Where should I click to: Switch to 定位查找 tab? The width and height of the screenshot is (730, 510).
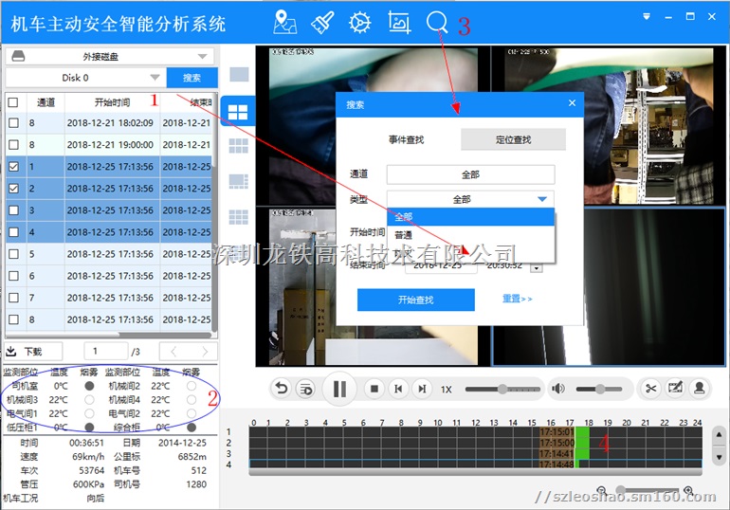coord(513,139)
